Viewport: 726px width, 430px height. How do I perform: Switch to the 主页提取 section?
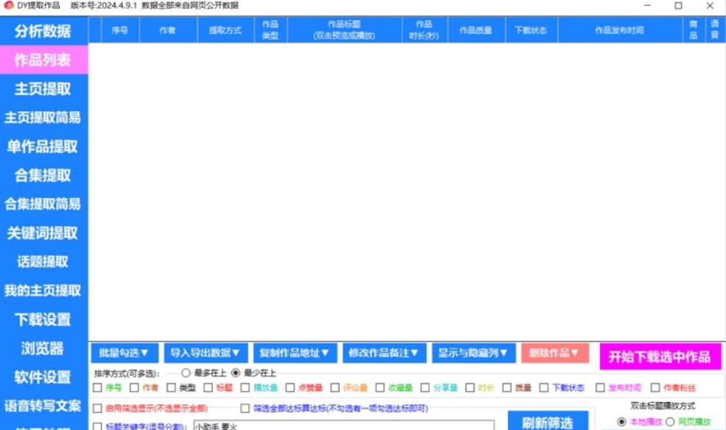point(43,88)
